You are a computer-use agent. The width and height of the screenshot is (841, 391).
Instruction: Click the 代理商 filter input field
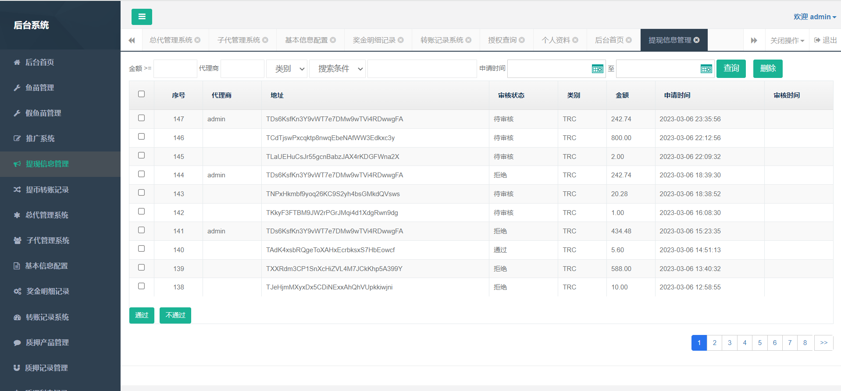pos(242,69)
